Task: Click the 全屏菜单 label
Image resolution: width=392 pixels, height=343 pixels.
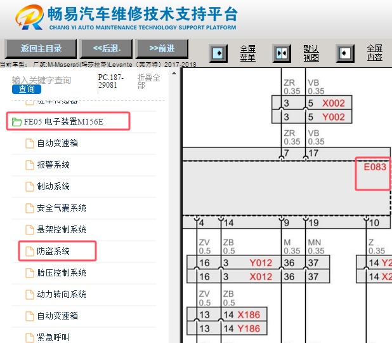Action: [x=248, y=53]
